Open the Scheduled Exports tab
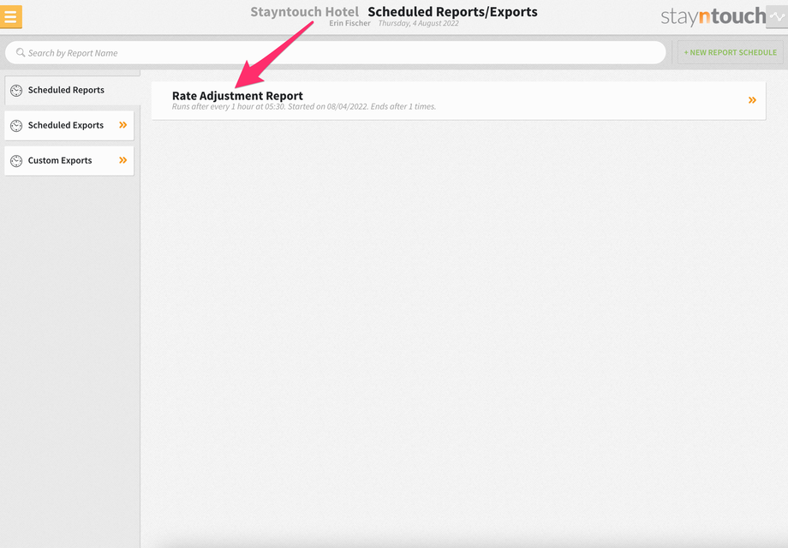Screen dimensions: 788x548 (69, 126)
